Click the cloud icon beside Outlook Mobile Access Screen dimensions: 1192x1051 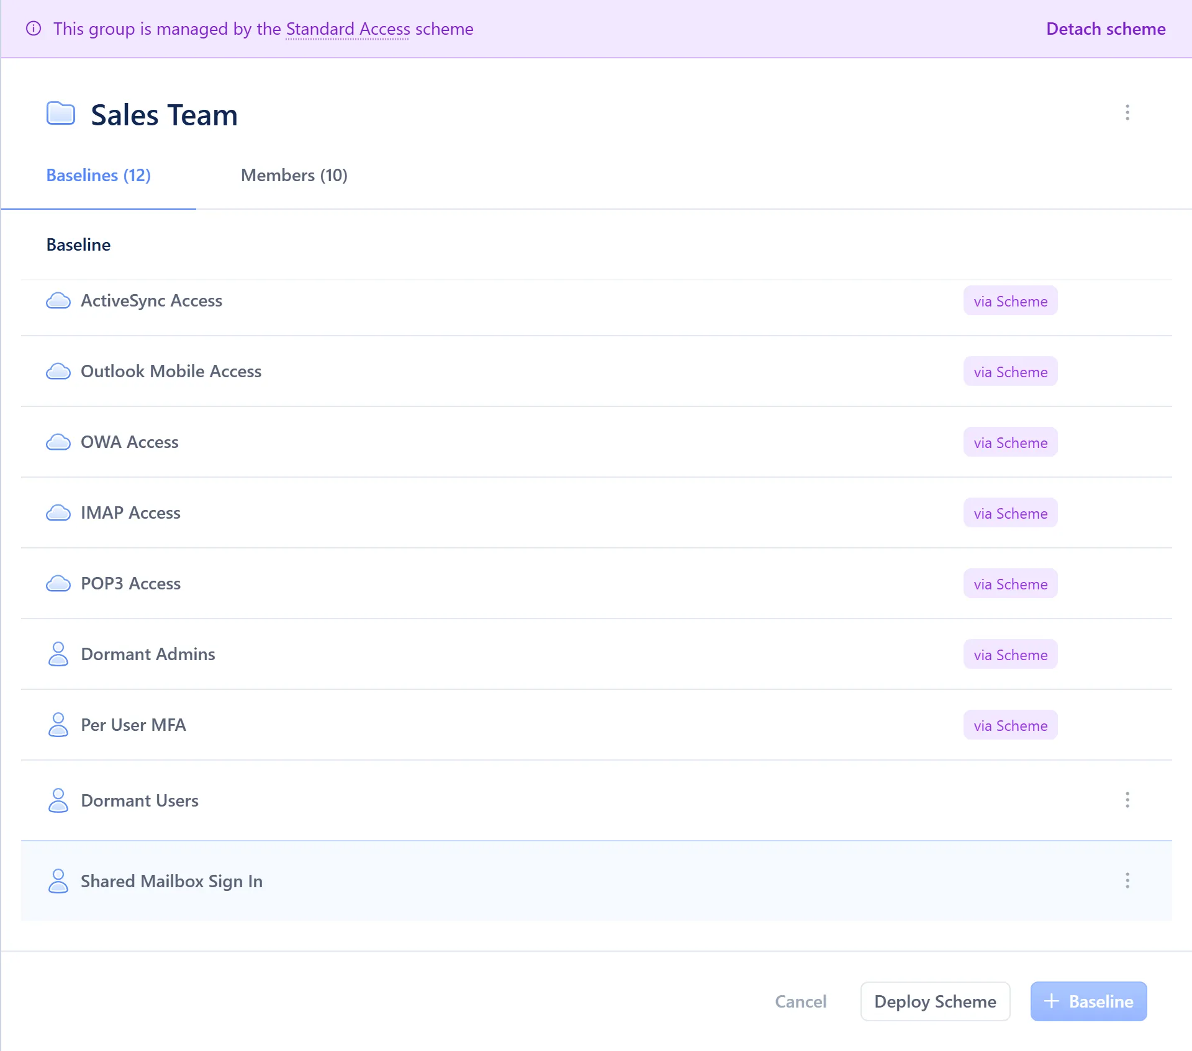(x=58, y=372)
